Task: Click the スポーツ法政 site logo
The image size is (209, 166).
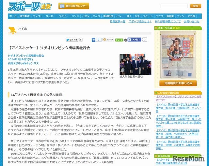Action: pyautogui.click(x=30, y=6)
